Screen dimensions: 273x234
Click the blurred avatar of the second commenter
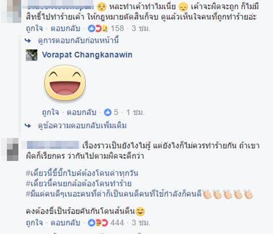click(x=13, y=150)
